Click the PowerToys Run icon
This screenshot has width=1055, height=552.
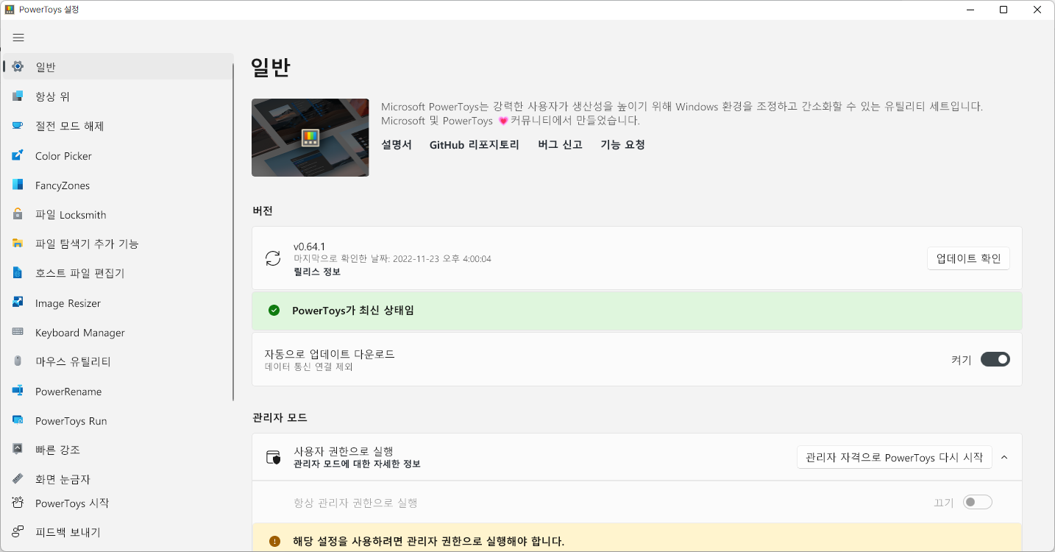click(18, 420)
